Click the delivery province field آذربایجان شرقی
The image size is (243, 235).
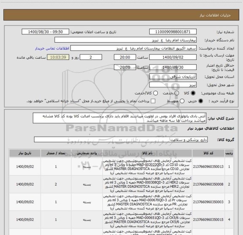pyautogui.click(x=173, y=77)
